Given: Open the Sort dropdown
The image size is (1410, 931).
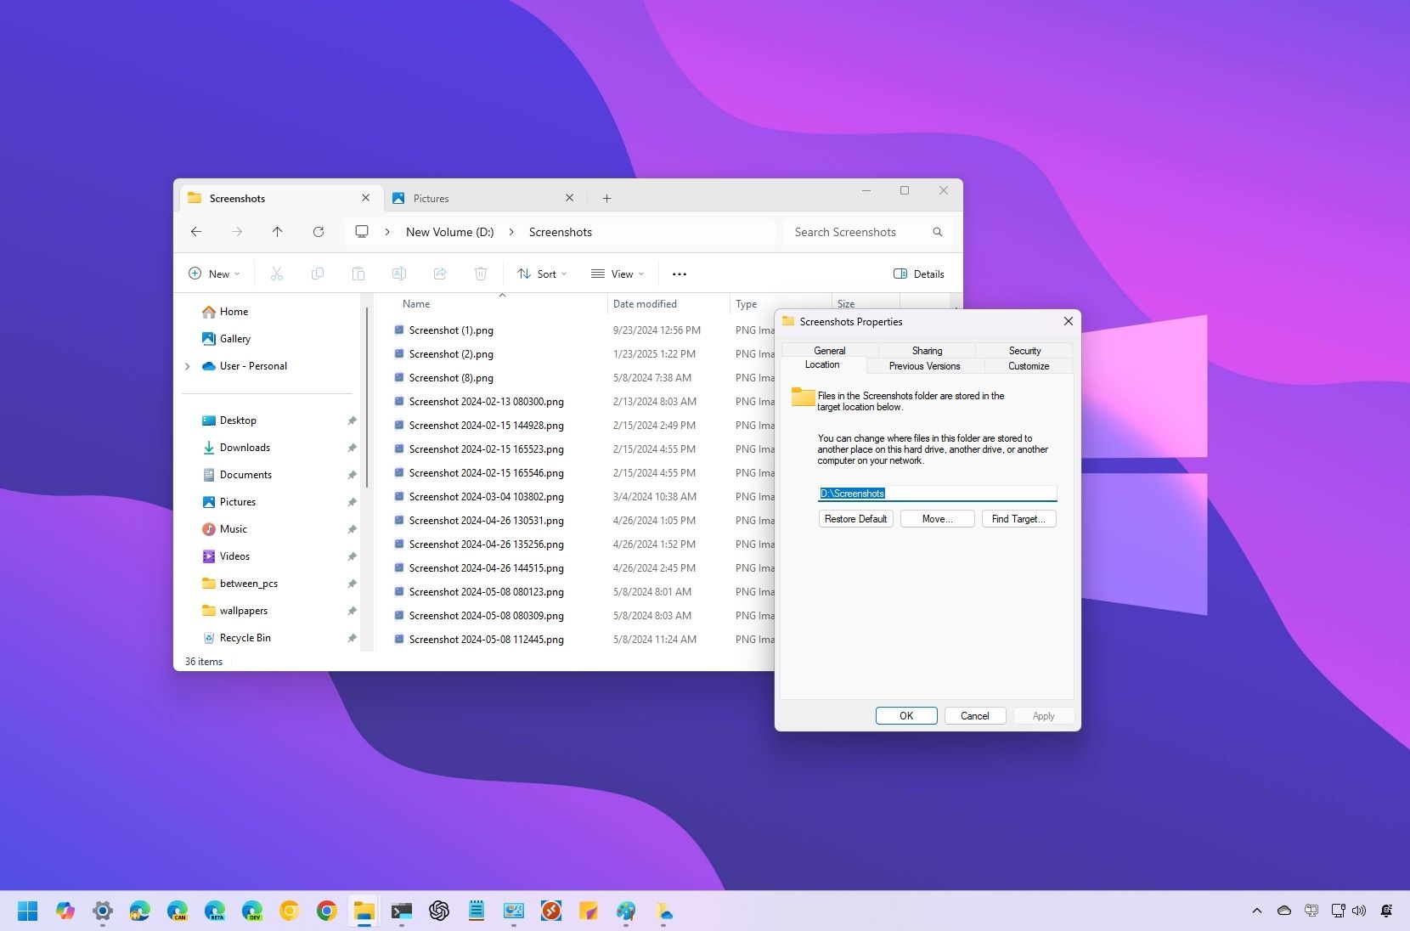Looking at the screenshot, I should (542, 274).
